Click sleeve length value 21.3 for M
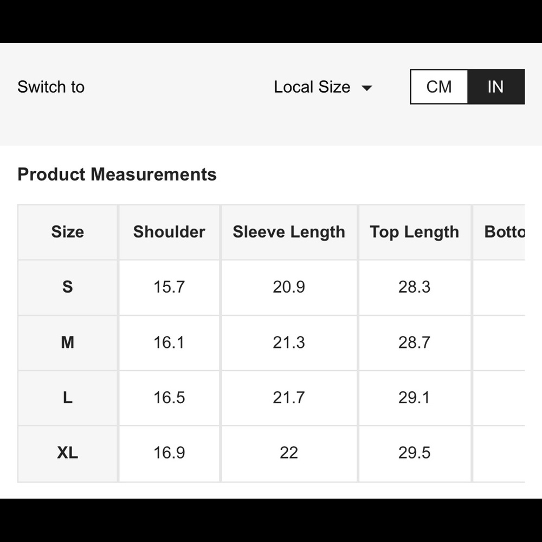 289,343
